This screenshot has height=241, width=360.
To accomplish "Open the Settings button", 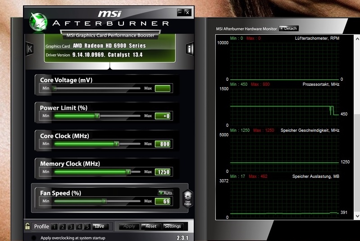I will (173, 226).
